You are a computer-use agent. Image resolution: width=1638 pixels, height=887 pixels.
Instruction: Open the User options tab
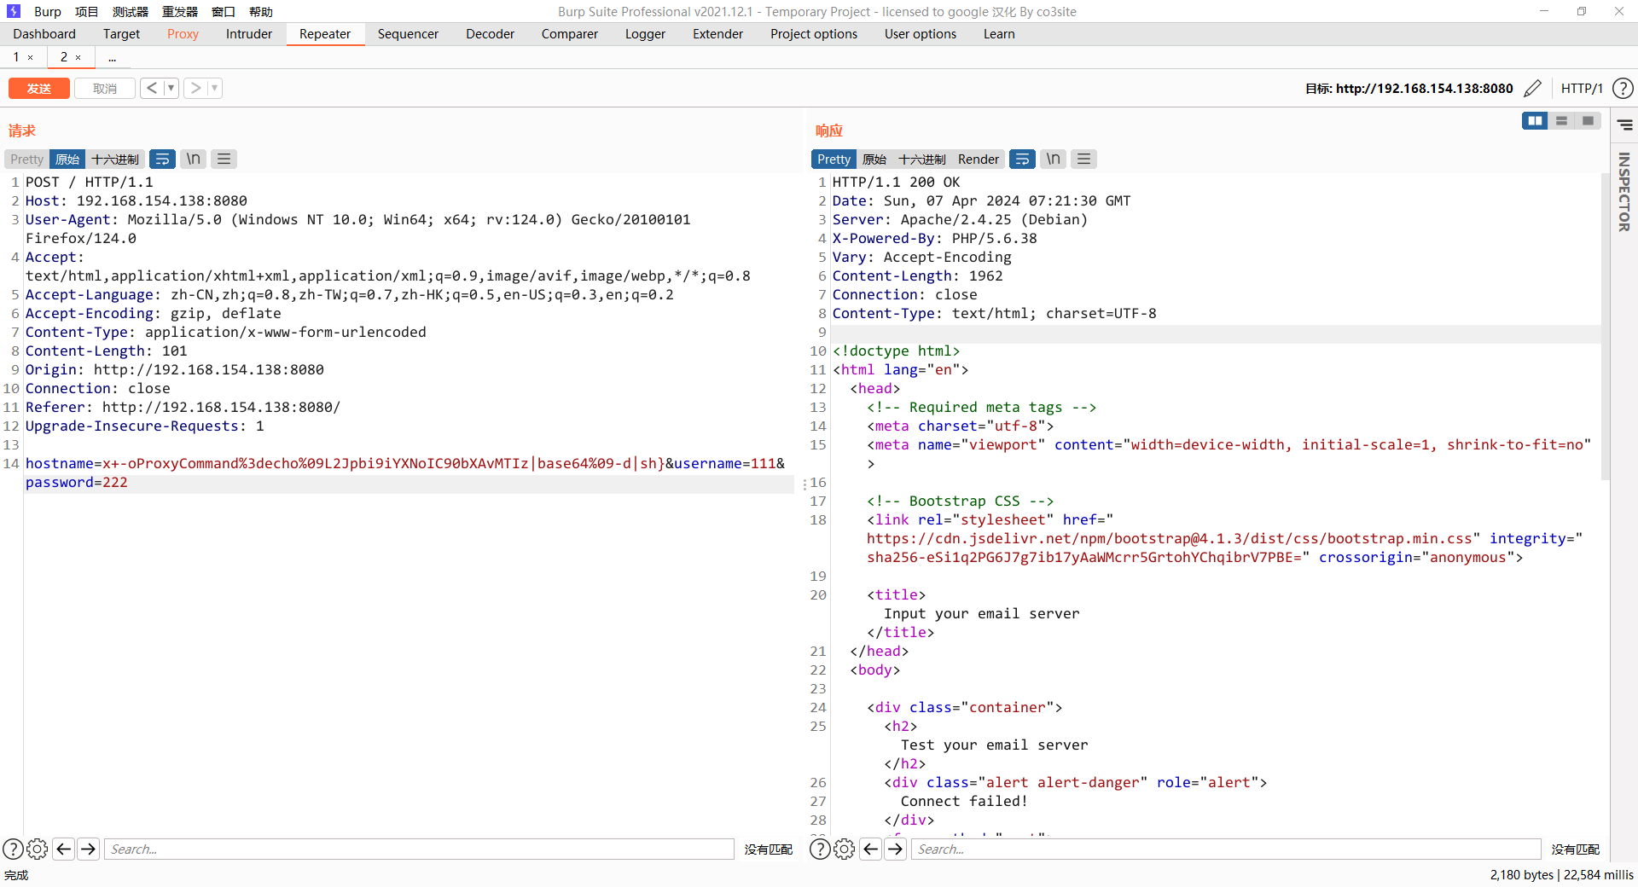tap(921, 34)
